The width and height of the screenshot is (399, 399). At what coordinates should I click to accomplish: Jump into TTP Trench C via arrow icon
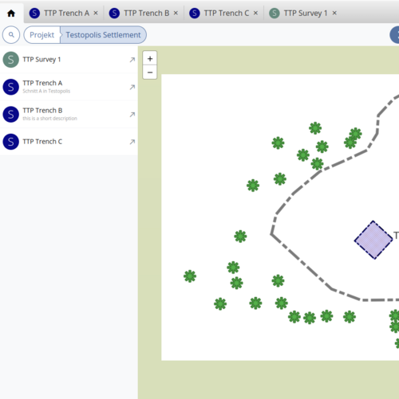(132, 142)
